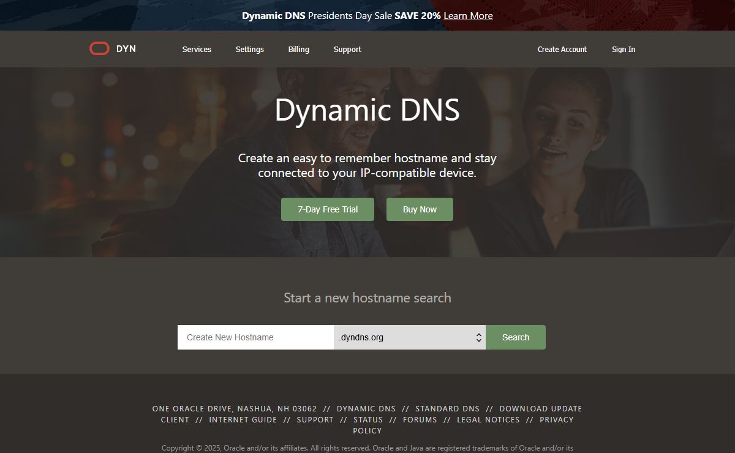Open the Internet Guide footer link

click(x=243, y=420)
